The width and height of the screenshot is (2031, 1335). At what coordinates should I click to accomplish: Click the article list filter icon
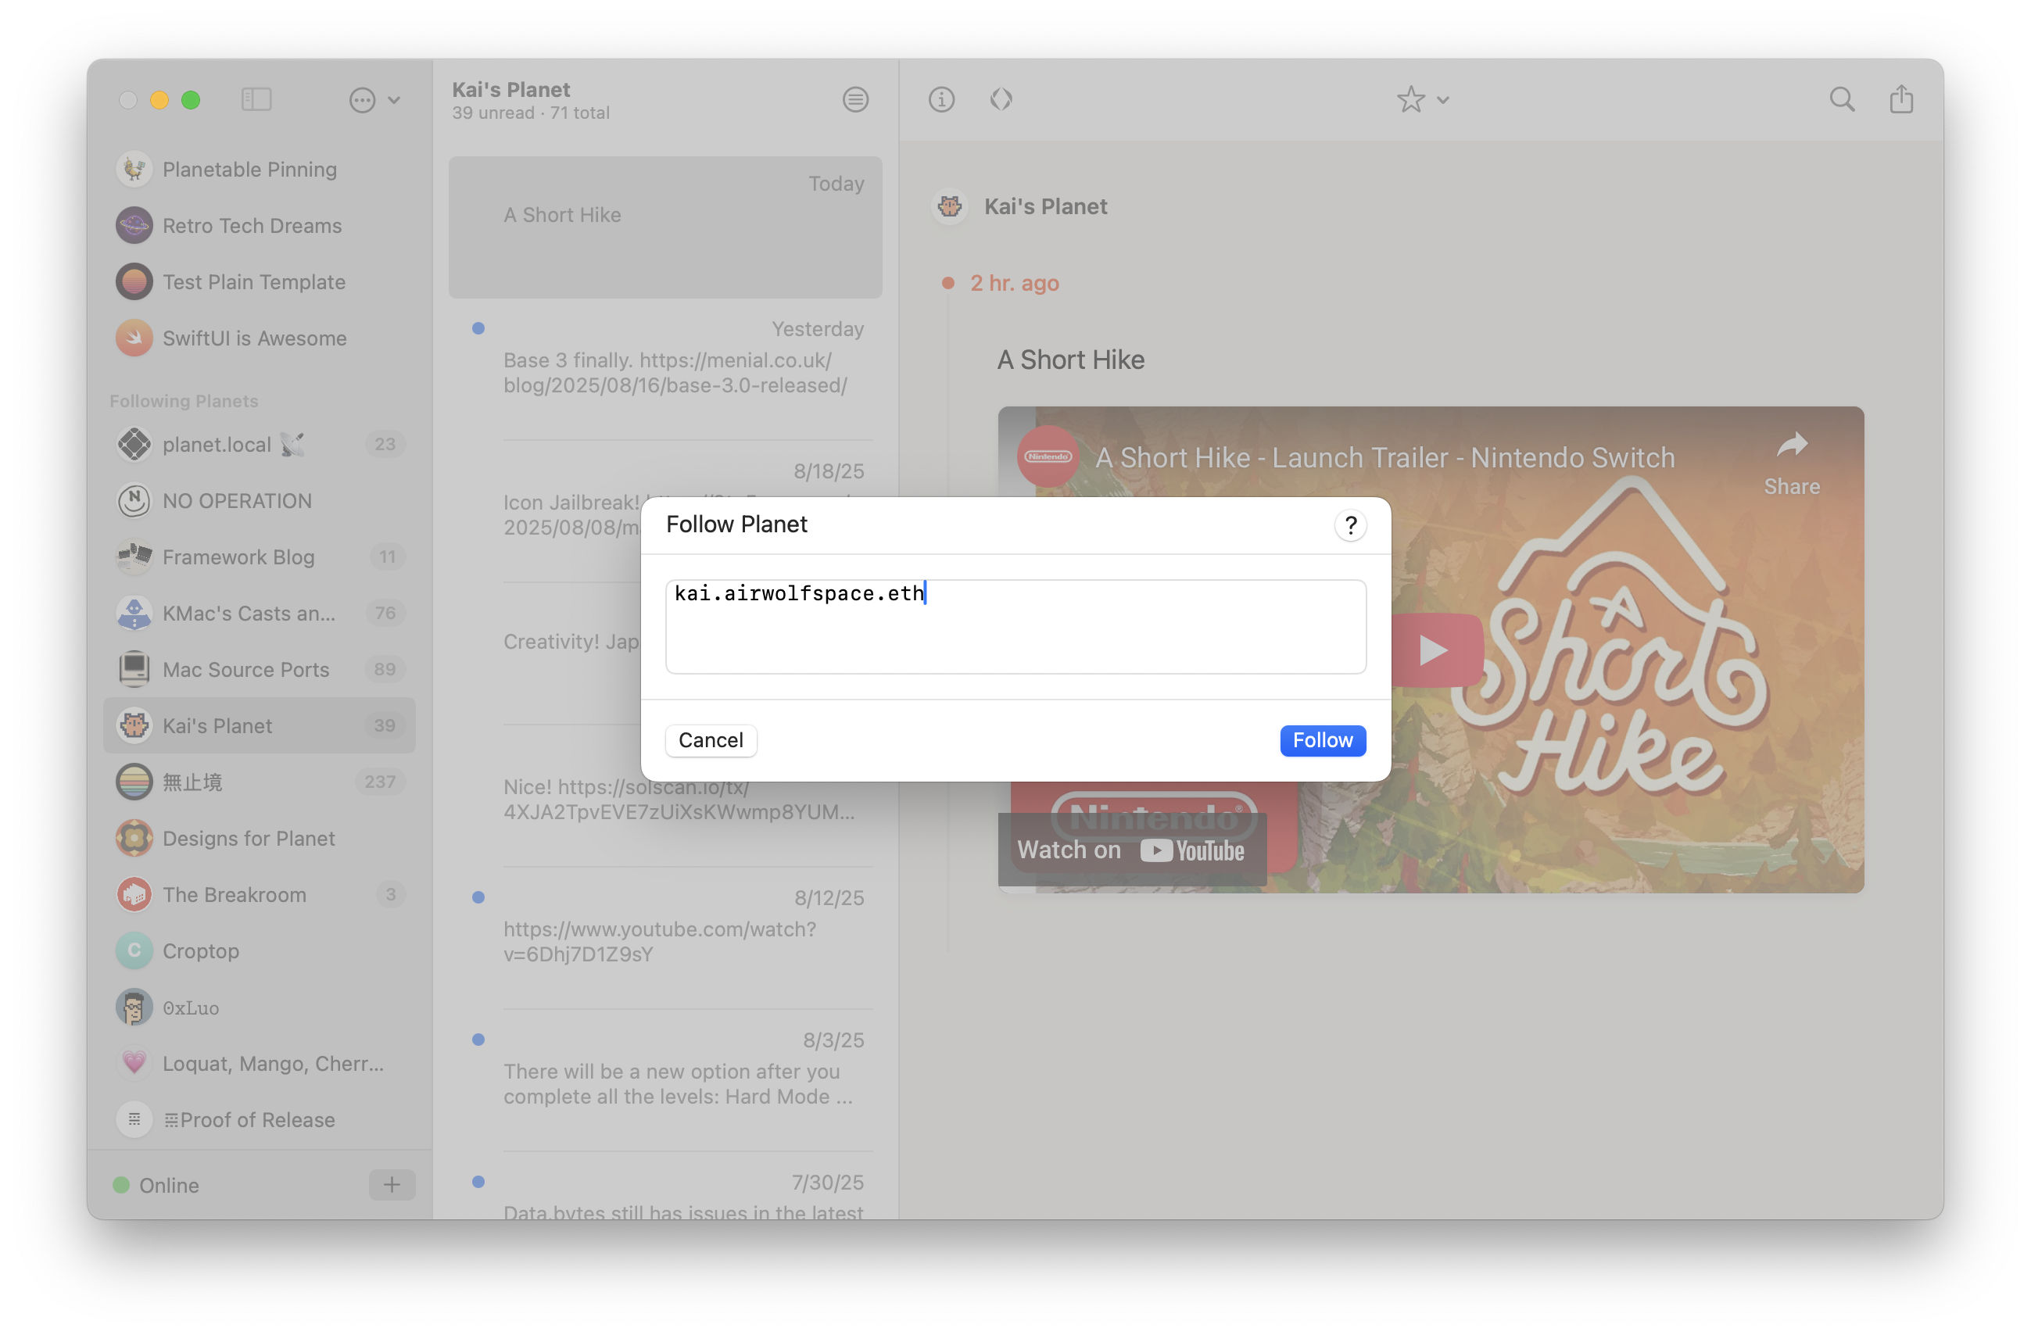855,100
